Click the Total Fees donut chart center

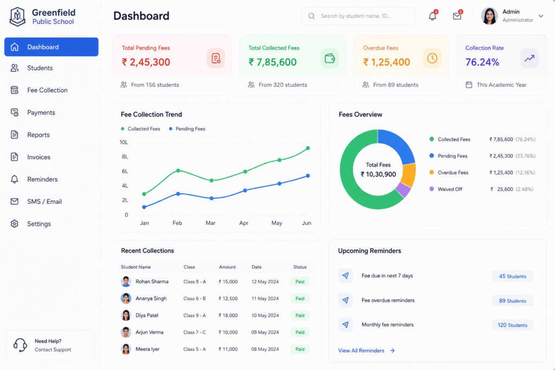pos(378,170)
